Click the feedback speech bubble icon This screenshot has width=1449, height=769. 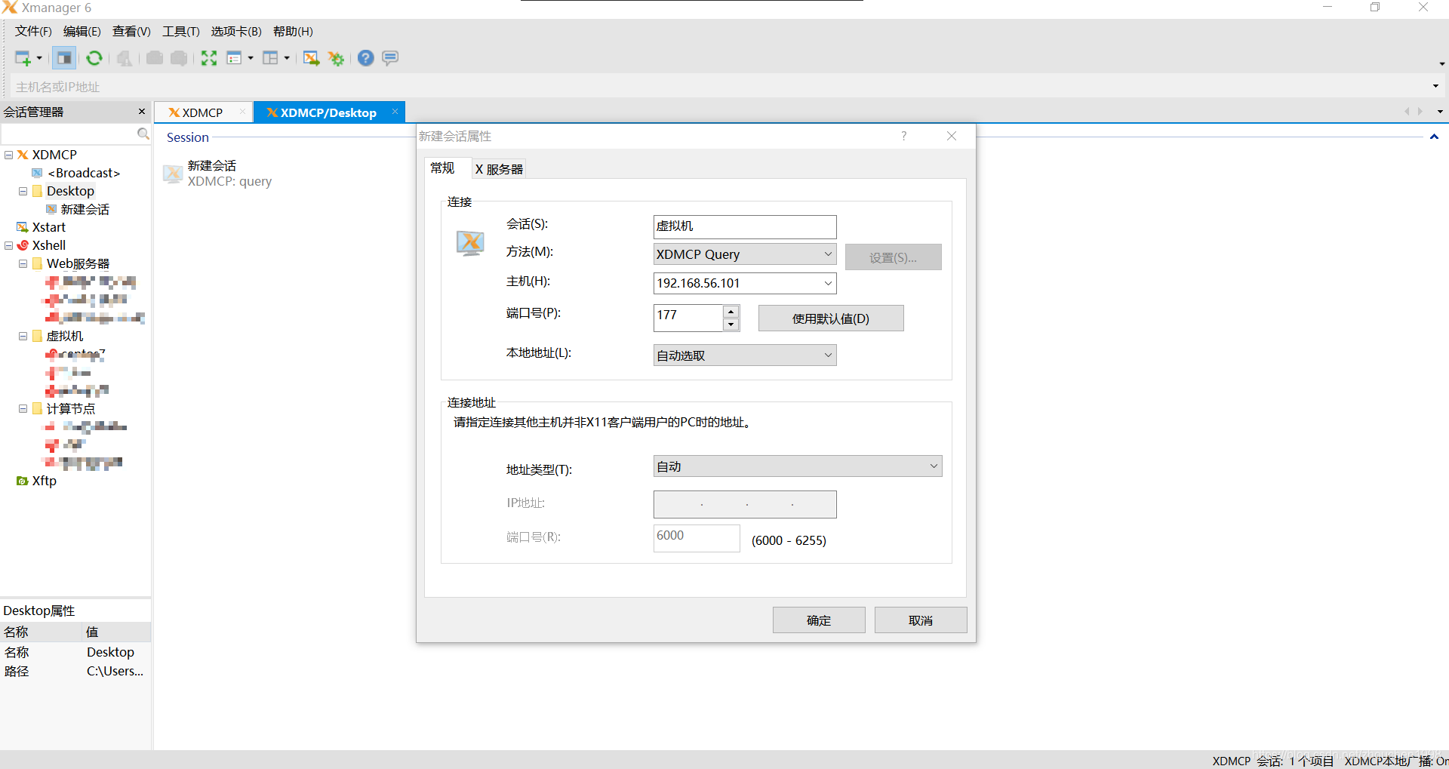pyautogui.click(x=390, y=58)
